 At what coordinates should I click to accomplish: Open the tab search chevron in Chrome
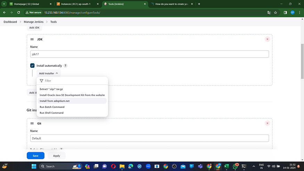pyautogui.click(x=4, y=4)
